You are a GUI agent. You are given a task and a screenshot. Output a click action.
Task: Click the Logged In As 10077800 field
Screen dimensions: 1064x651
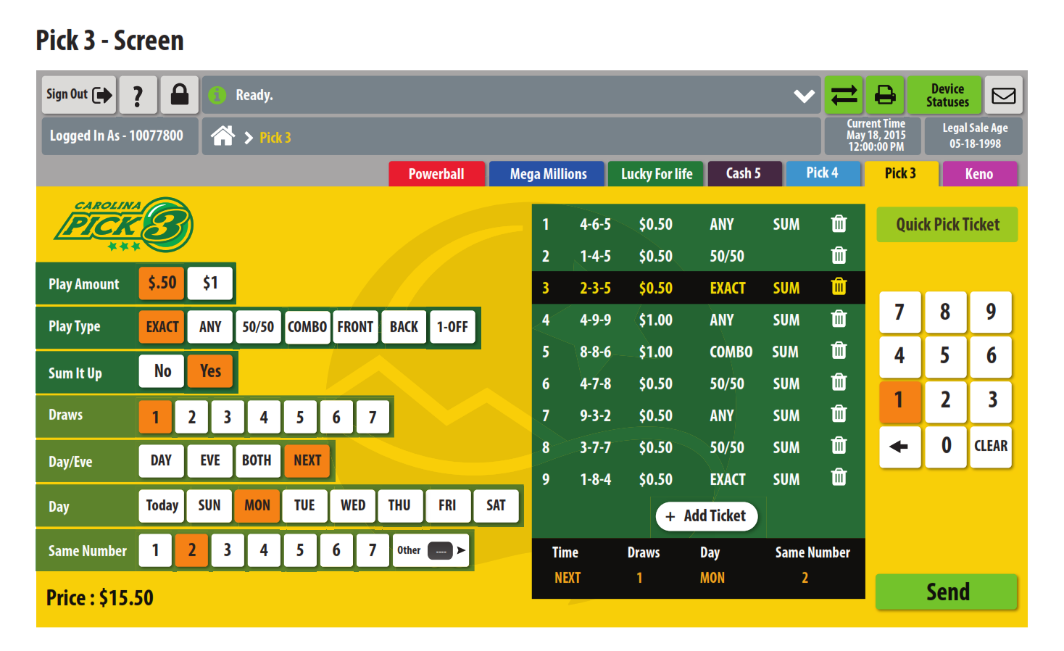click(120, 136)
